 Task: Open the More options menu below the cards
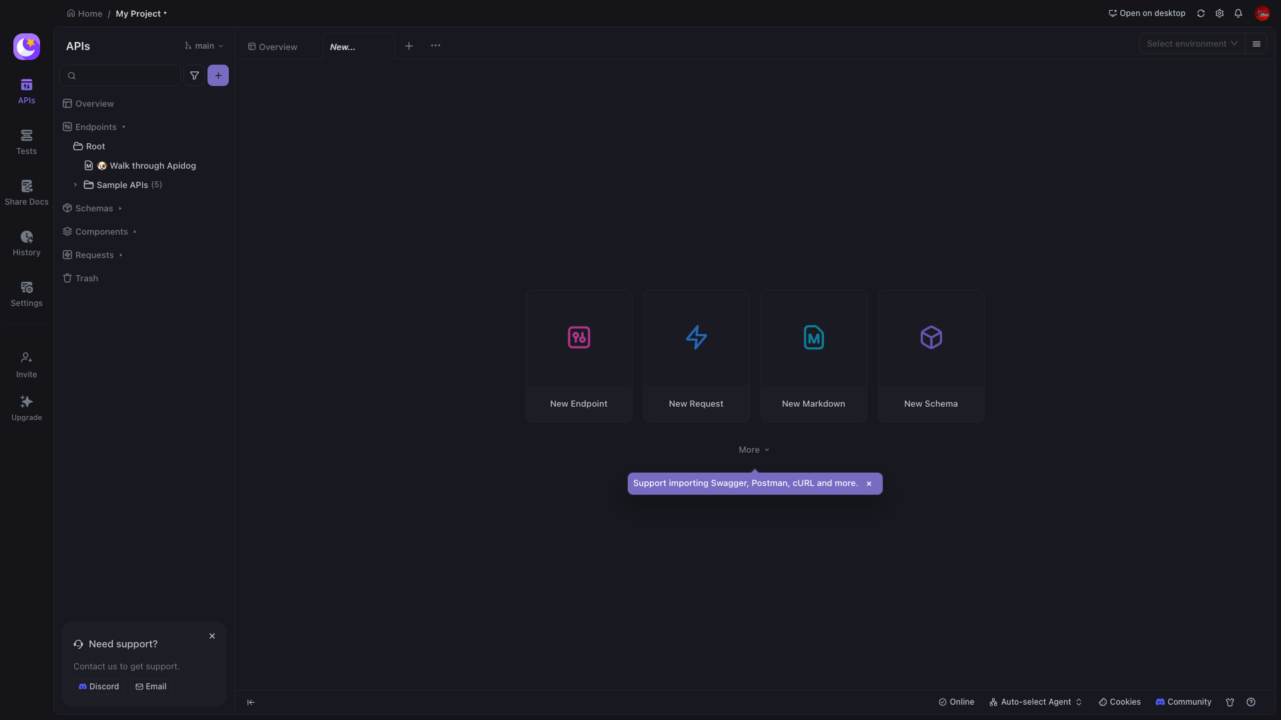753,449
